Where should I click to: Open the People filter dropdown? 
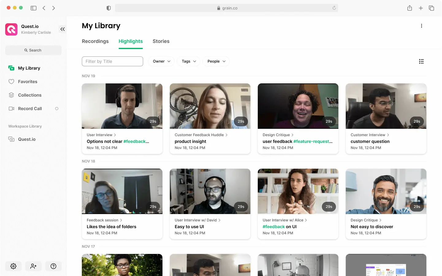pos(216,61)
